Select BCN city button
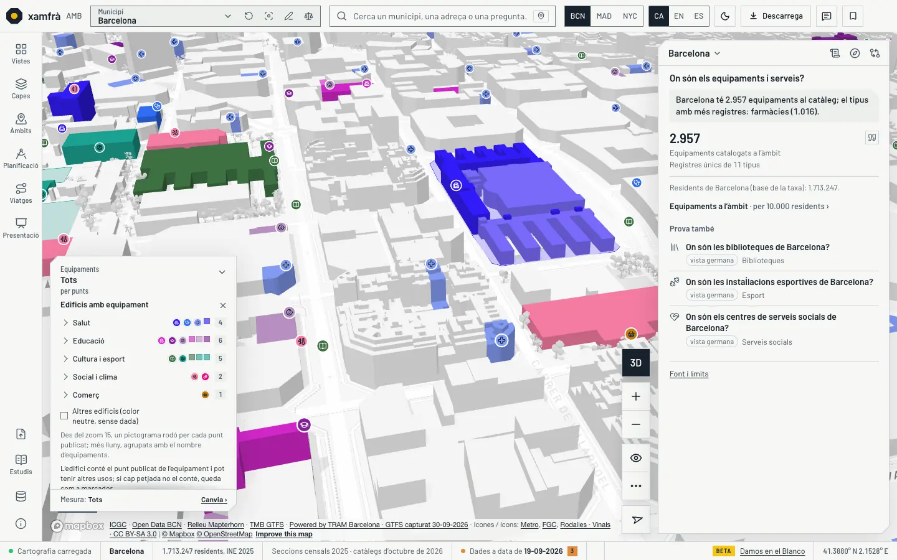 click(577, 16)
